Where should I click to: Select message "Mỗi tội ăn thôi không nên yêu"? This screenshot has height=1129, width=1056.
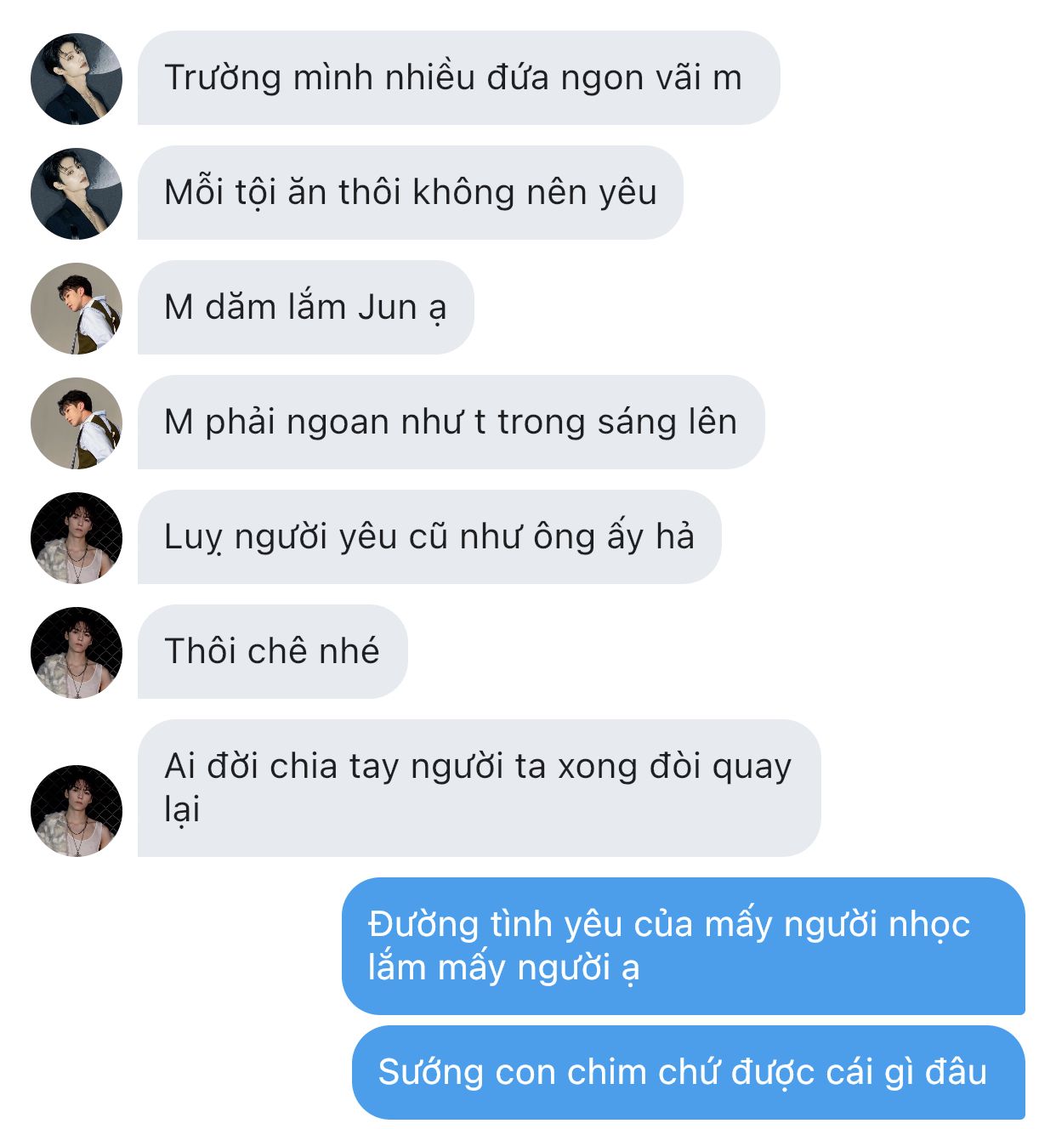pyautogui.click(x=410, y=193)
